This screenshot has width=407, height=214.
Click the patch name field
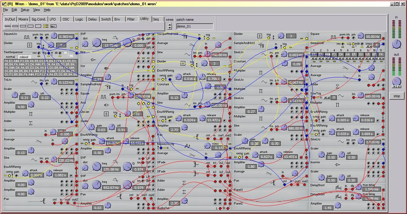pos(195,27)
